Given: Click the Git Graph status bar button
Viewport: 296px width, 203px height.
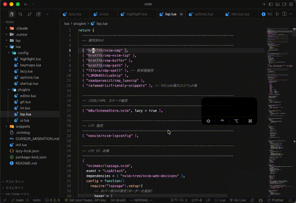Looking at the screenshot, I should coord(118,200).
